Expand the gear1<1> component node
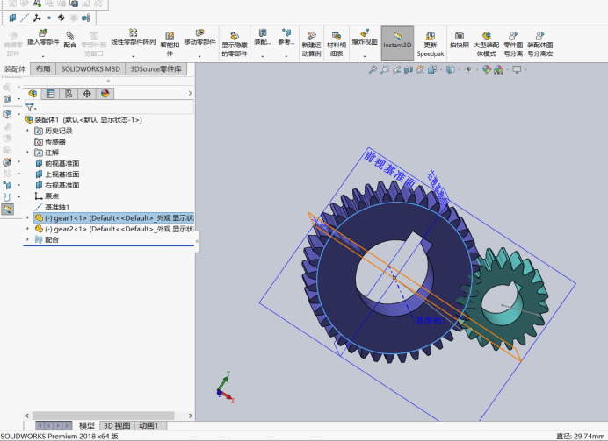Image resolution: width=608 pixels, height=441 pixels. pos(27,217)
